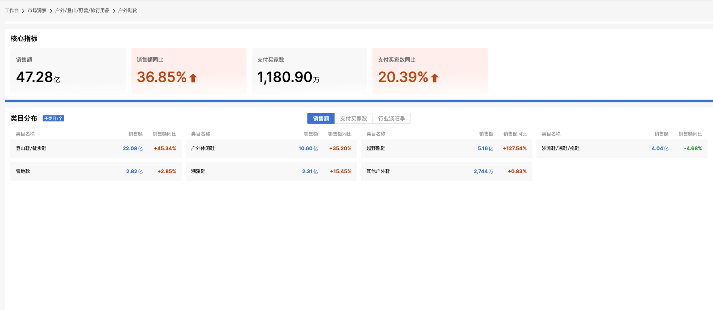Viewport: 713px width, 310px height.
Task: Click the -4.68% decline value
Action: click(x=693, y=149)
